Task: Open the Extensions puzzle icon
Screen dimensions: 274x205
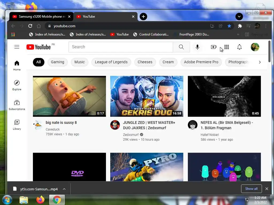Action: 240,26
